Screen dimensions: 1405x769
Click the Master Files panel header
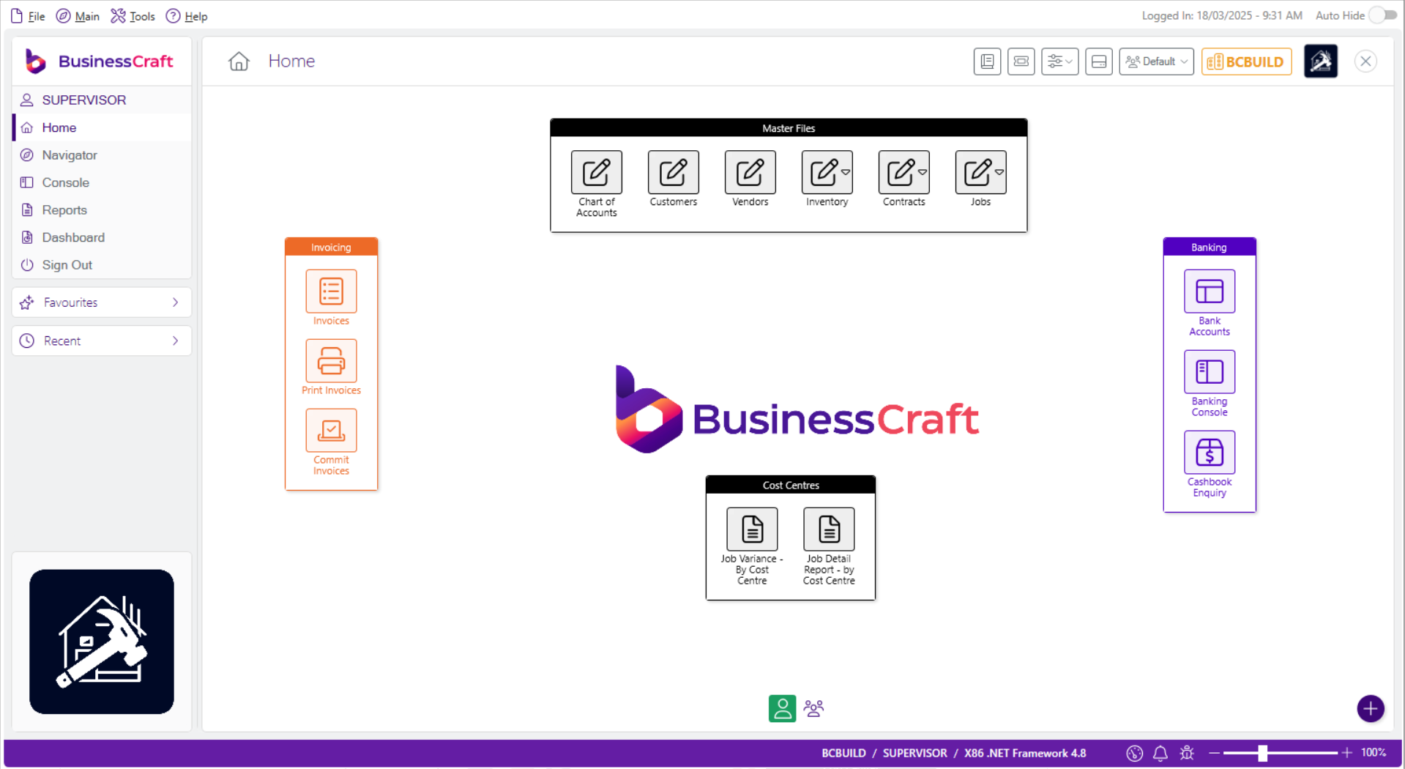[x=789, y=128]
